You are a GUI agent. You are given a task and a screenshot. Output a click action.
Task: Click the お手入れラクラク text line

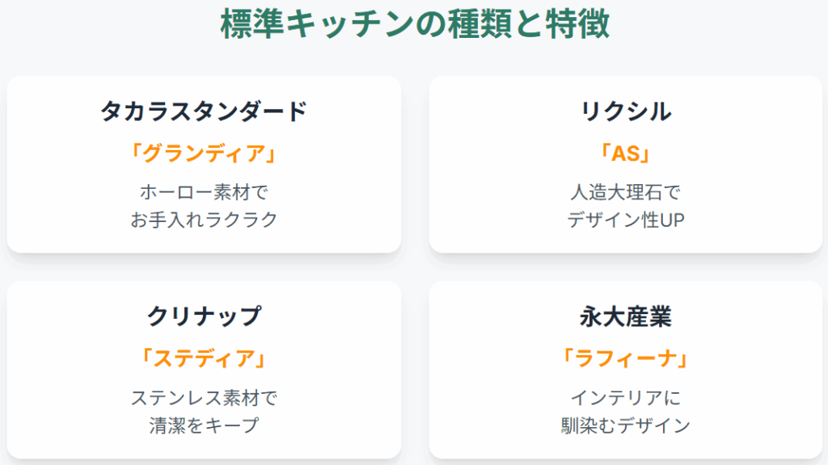tap(204, 219)
